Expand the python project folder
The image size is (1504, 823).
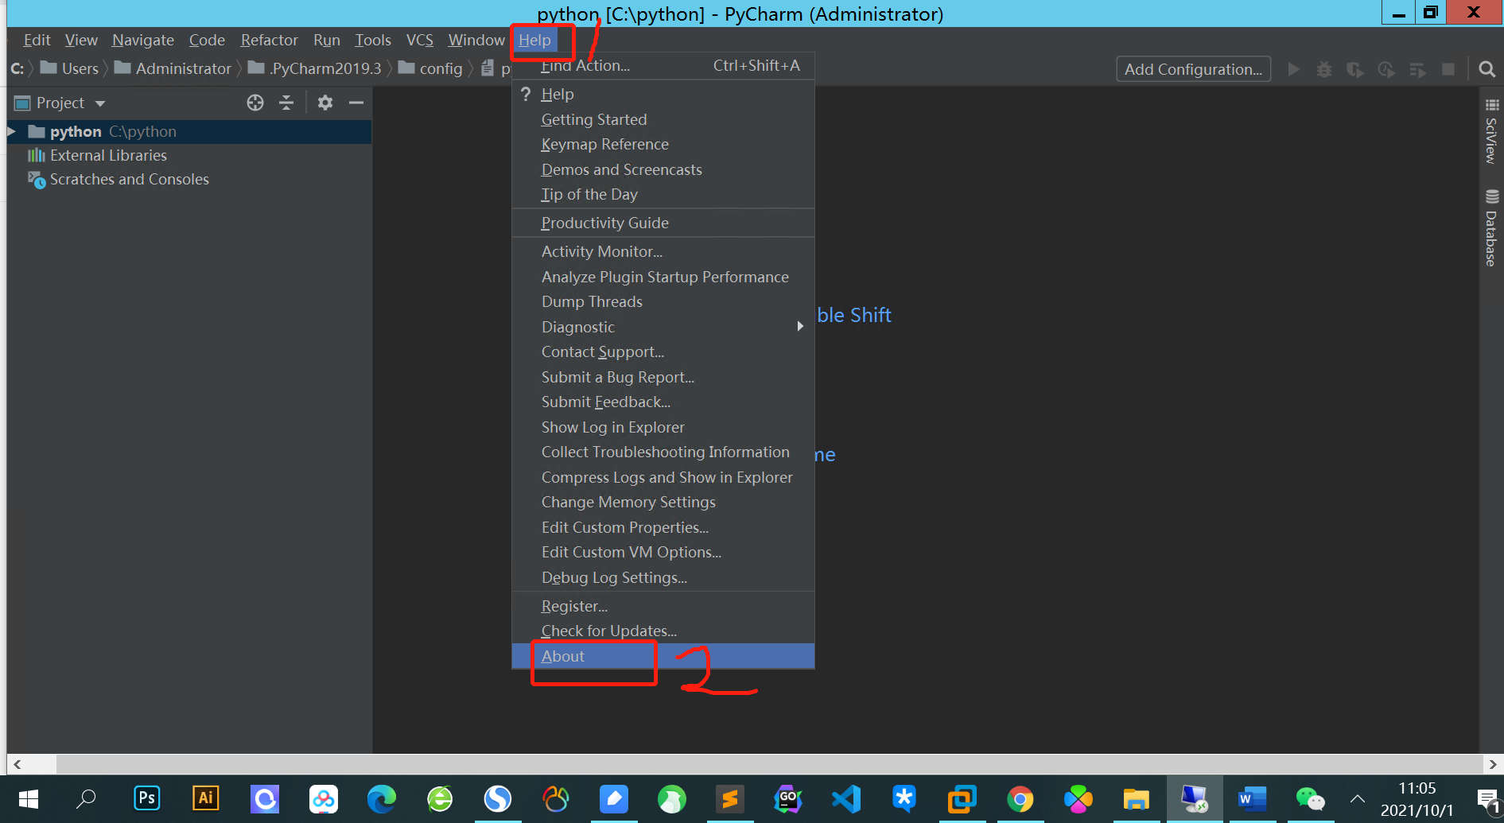[12, 131]
